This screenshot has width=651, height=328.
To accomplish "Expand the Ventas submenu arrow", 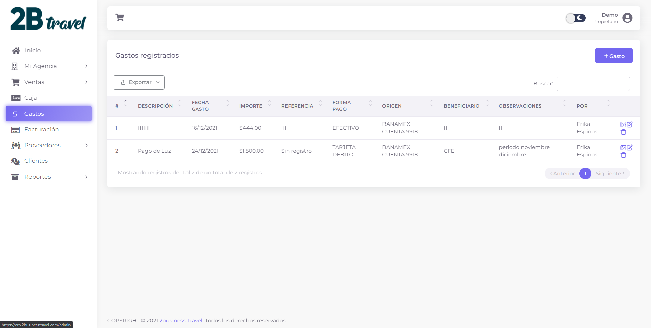I will coord(86,82).
